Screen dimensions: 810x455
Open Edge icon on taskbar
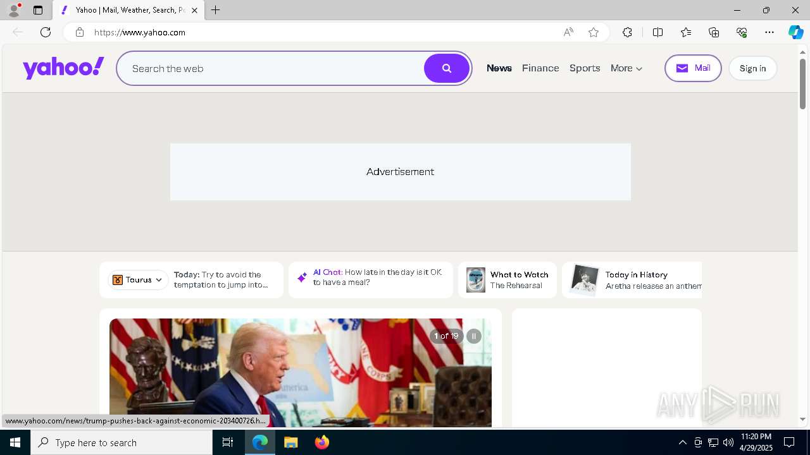click(x=260, y=442)
